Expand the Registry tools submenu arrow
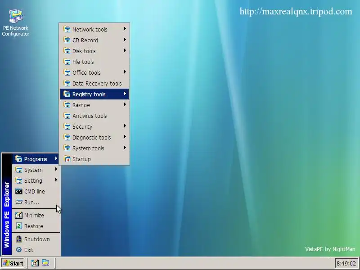Viewport: 360px width, 270px height. click(x=125, y=94)
